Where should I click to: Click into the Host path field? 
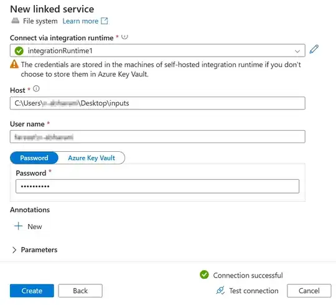[x=157, y=103]
